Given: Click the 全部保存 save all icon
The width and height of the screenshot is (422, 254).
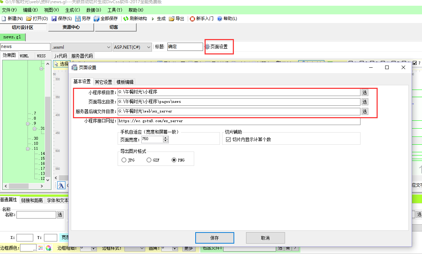Looking at the screenshot, I should tap(96, 19).
